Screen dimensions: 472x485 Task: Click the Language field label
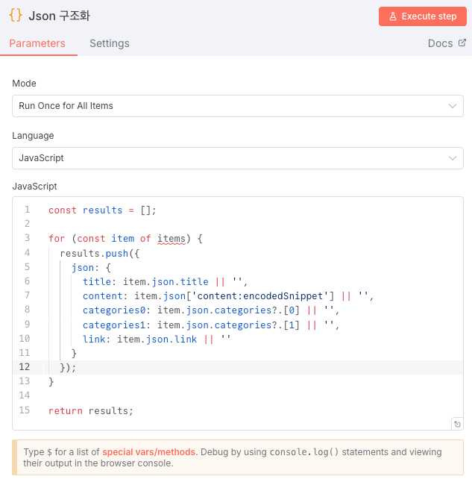(33, 136)
